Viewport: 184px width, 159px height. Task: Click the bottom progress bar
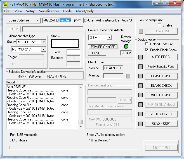pyautogui.click(x=74, y=148)
